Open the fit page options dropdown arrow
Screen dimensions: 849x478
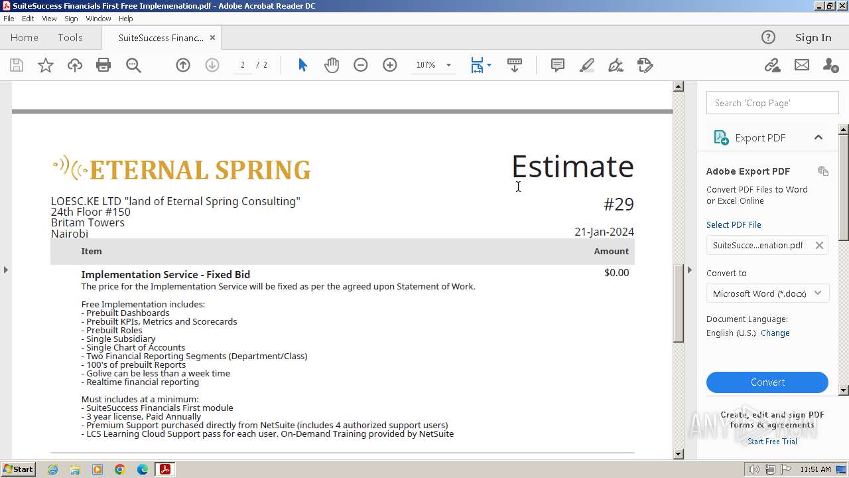pyautogui.click(x=490, y=65)
